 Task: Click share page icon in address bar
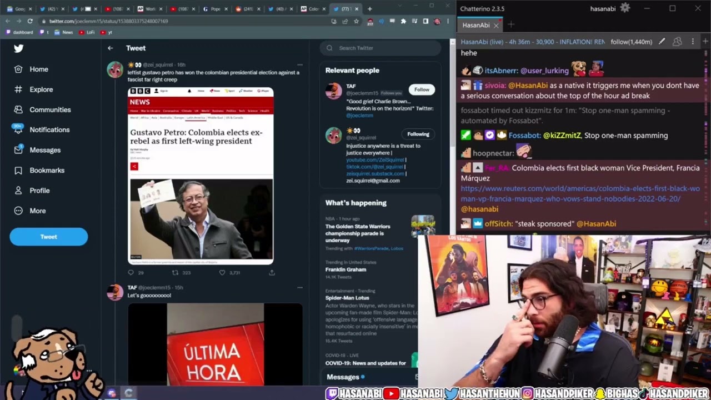point(345,21)
